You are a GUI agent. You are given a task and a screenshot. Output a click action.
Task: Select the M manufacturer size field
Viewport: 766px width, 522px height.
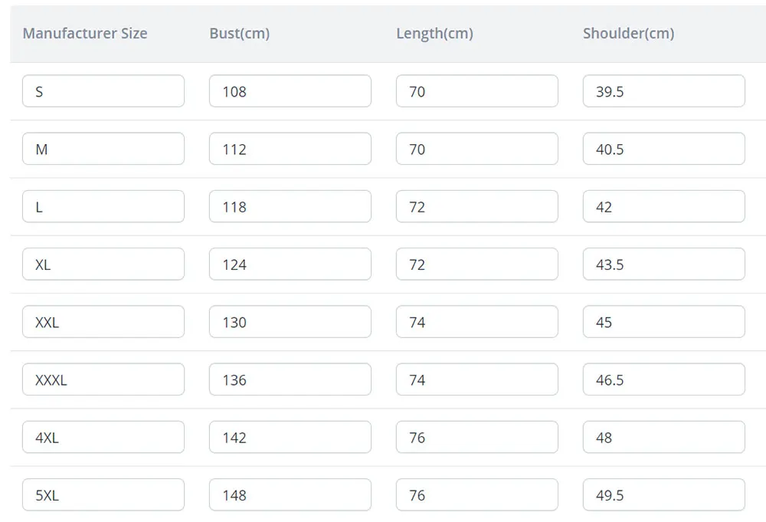(x=103, y=149)
